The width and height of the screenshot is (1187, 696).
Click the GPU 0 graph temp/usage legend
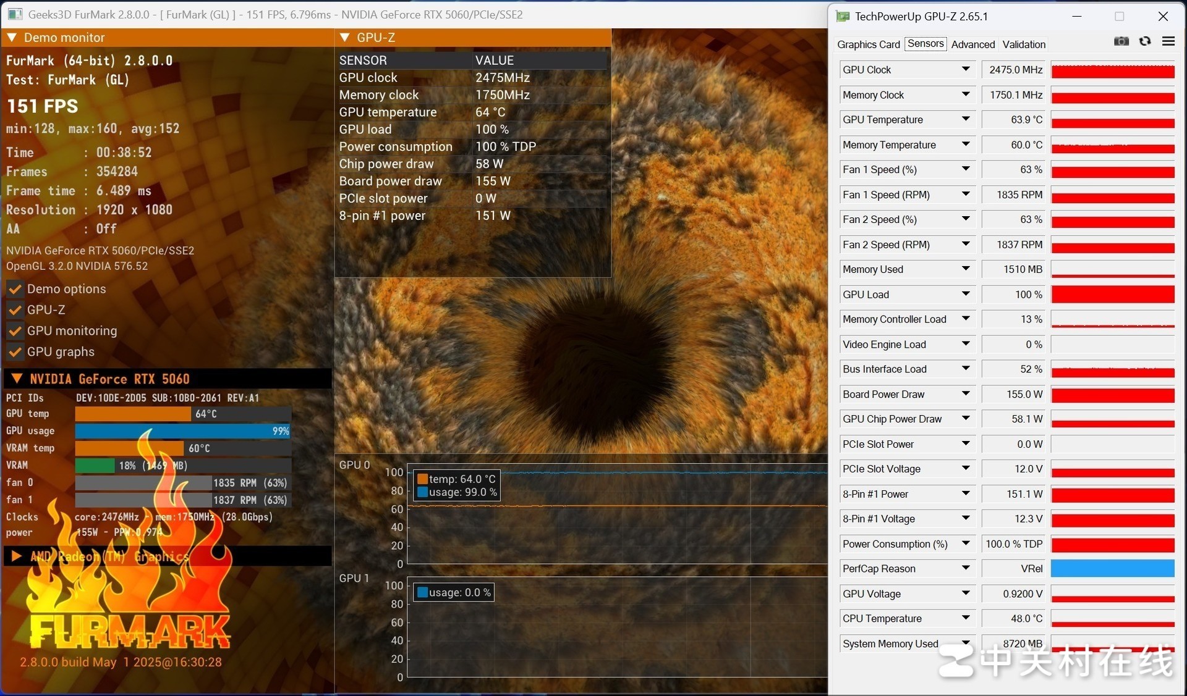456,485
